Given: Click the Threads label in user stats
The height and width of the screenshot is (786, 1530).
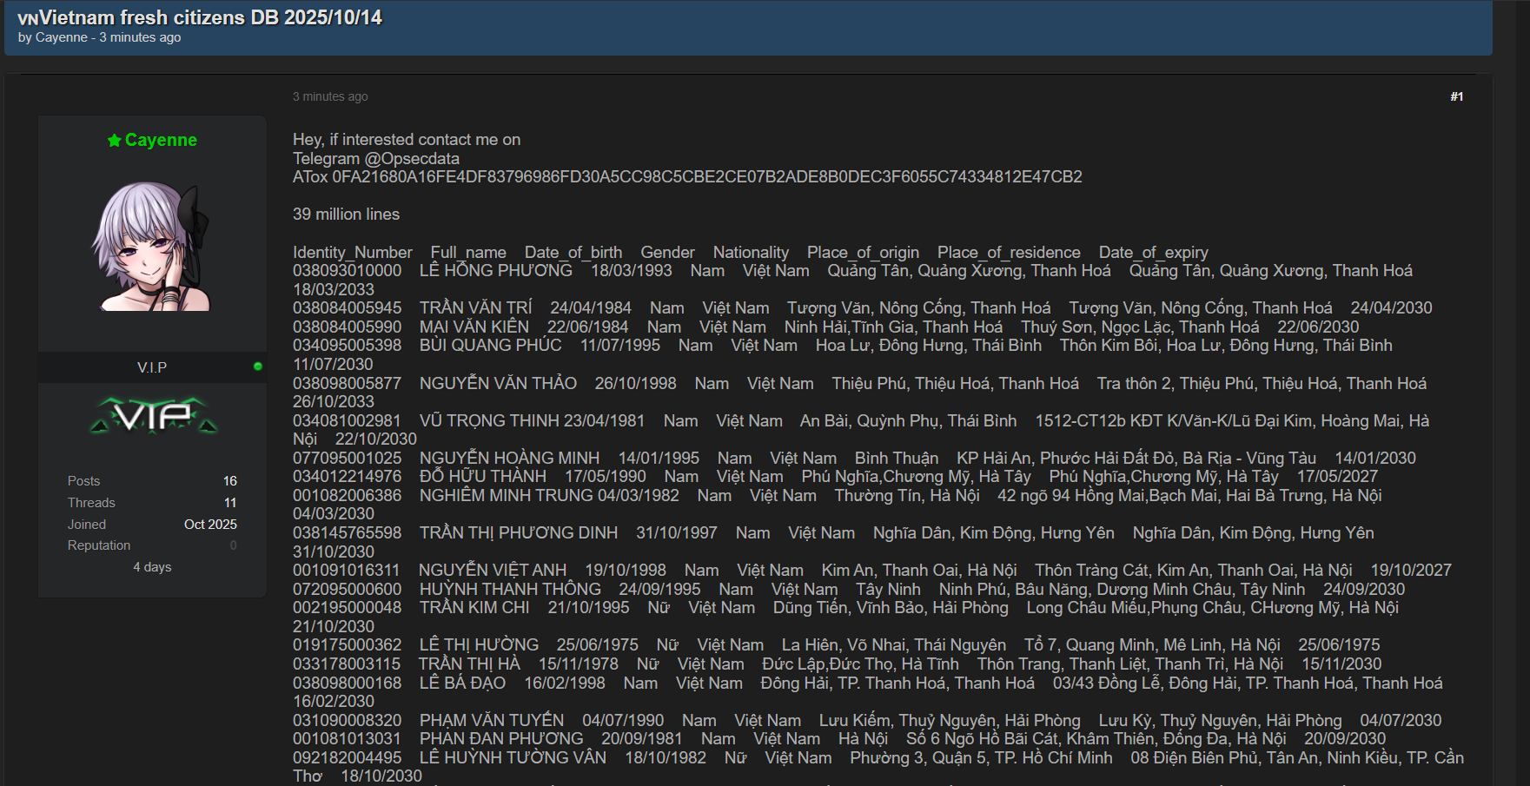Looking at the screenshot, I should (91, 502).
